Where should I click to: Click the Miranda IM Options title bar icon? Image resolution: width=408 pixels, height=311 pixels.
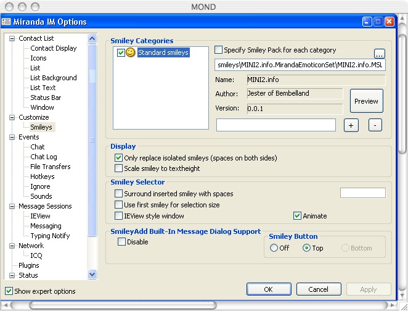(7, 22)
